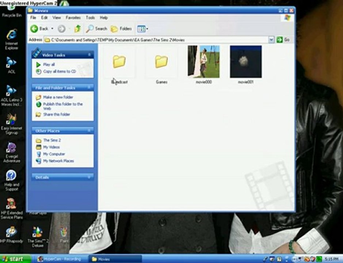
Task: Collapse the Other Places panel
Action: 89,131
